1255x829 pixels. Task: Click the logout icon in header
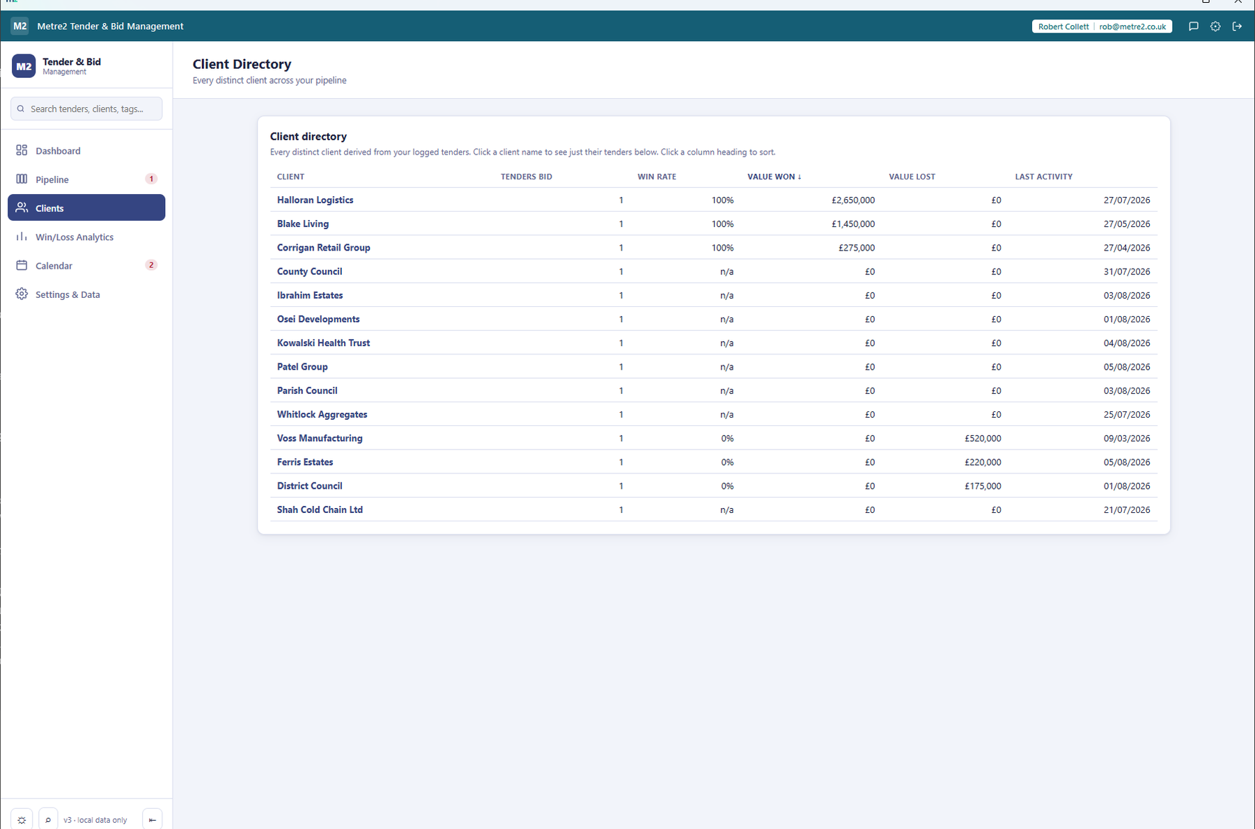(x=1237, y=26)
